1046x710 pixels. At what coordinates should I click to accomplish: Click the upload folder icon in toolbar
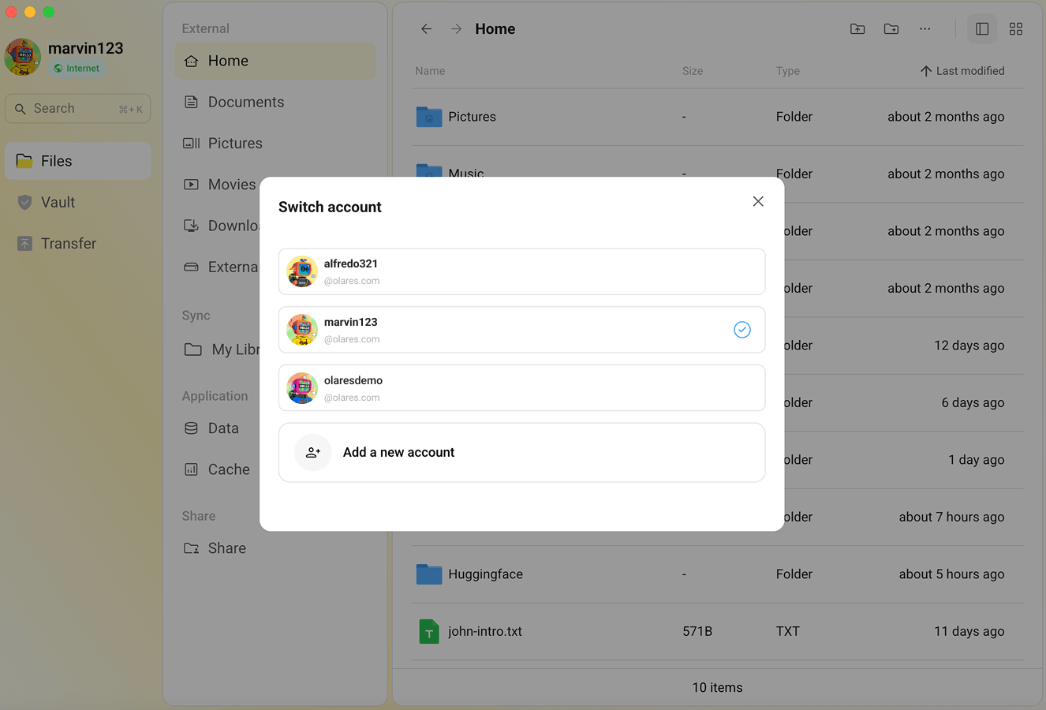click(857, 28)
